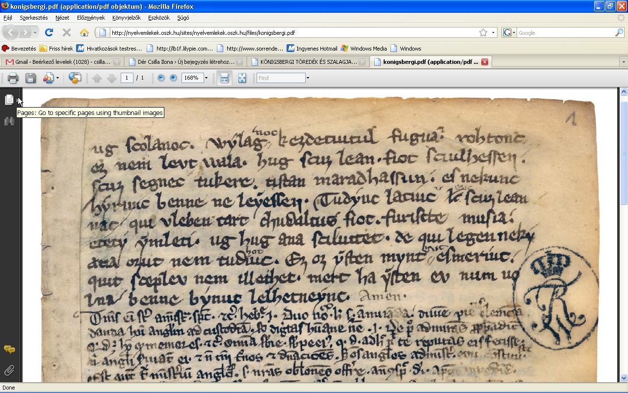Screen dimensions: 628x393
Task: Click the stop loading X icon
Action: coord(67,32)
